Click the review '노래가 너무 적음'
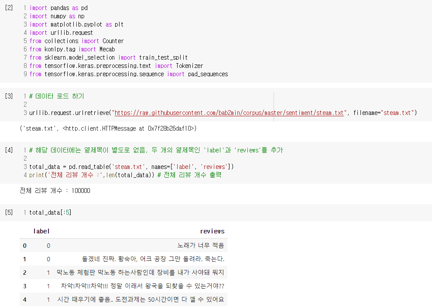 (x=201, y=246)
